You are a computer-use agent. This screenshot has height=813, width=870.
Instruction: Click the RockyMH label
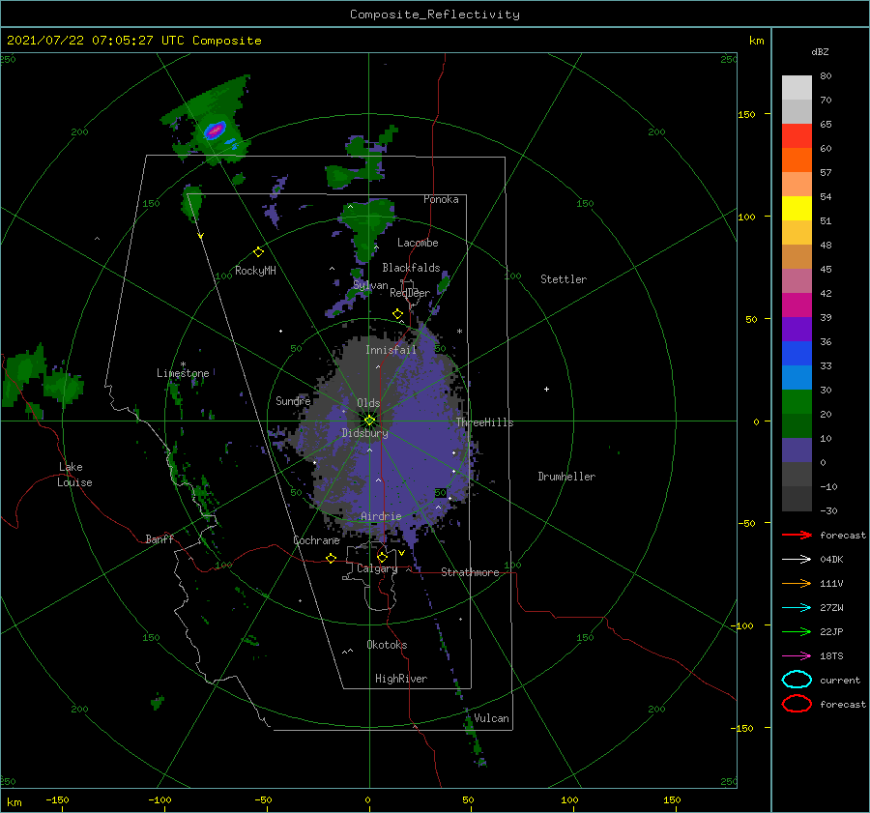point(255,271)
